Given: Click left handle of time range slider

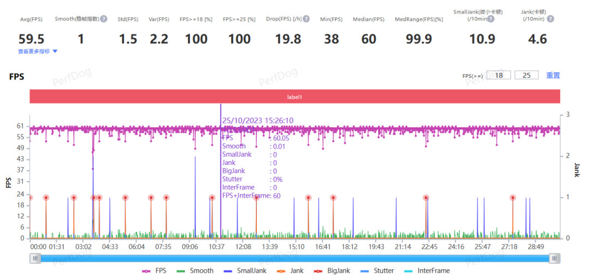Looking at the screenshot, I should pyautogui.click(x=35, y=258).
